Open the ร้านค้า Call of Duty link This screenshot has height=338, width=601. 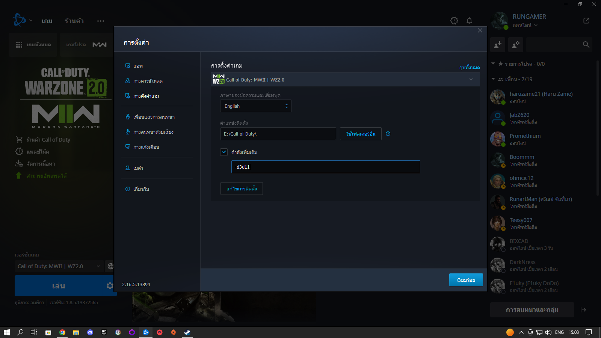point(43,140)
